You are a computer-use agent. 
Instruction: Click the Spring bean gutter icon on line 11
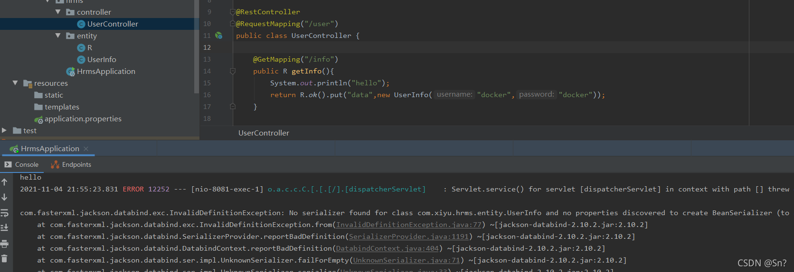218,36
